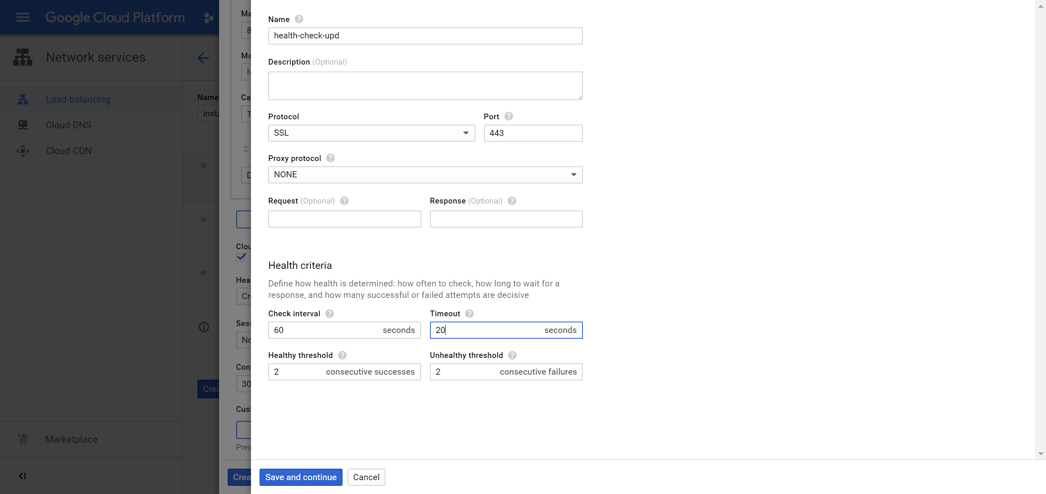Open help for the Name field
Image resolution: width=1046 pixels, height=494 pixels.
click(x=299, y=19)
